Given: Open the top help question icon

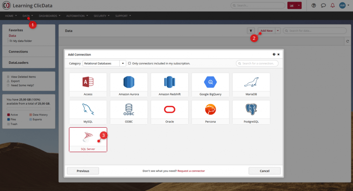Looking at the screenshot, I should 314,6.
